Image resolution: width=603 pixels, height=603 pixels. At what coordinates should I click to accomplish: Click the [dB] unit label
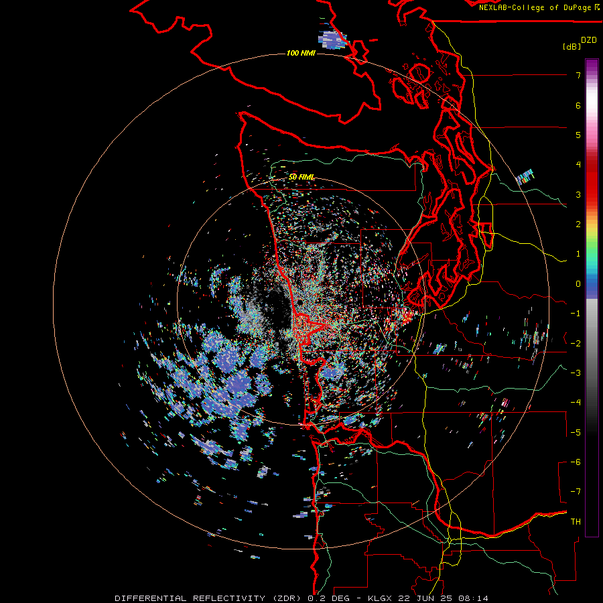572,47
